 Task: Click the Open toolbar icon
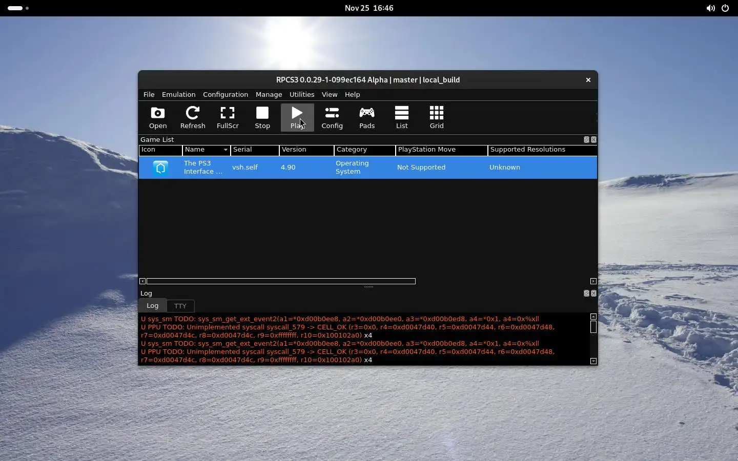tap(158, 118)
